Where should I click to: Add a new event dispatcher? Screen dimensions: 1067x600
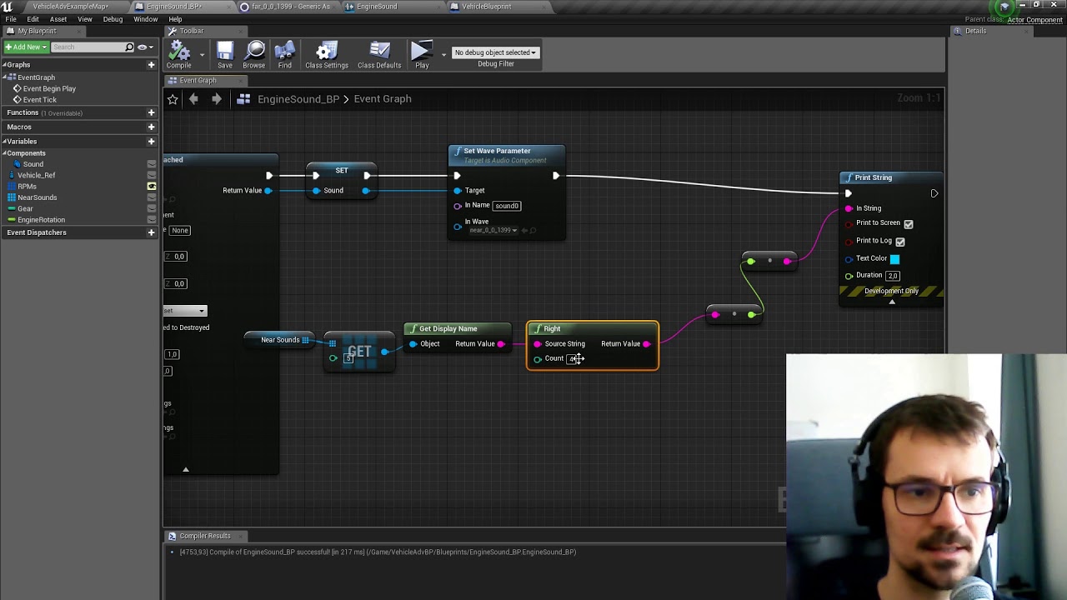[151, 232]
